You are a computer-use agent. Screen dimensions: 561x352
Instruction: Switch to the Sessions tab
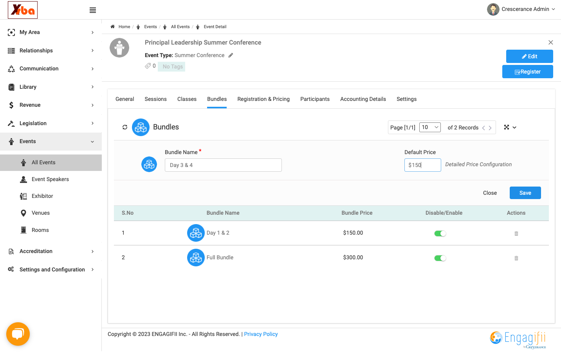tap(155, 99)
